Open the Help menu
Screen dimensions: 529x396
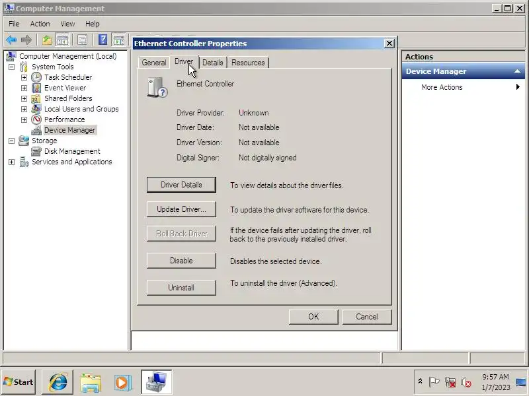pos(92,24)
